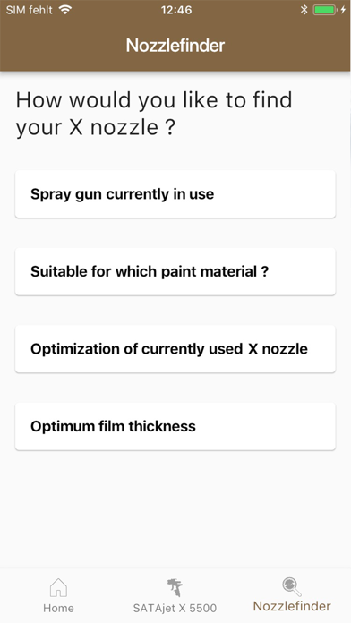351x623 pixels.
Task: Tap the empty area below Optimum film thickness
Action: pos(175,508)
